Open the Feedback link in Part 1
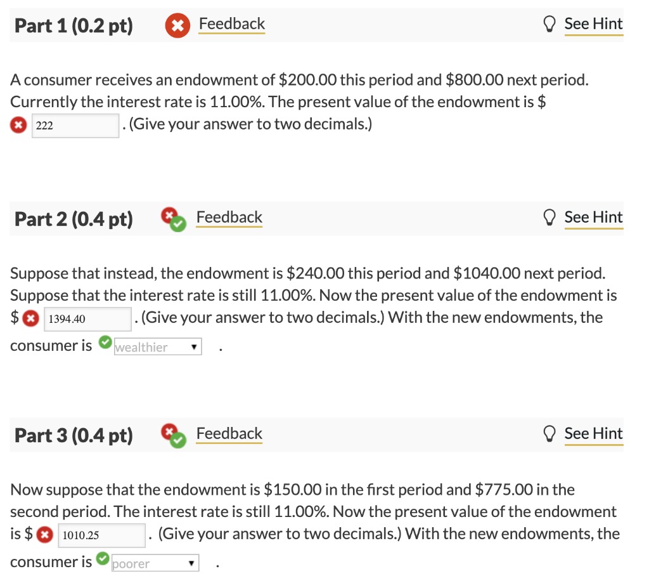The height and width of the screenshot is (576, 649). click(x=231, y=23)
